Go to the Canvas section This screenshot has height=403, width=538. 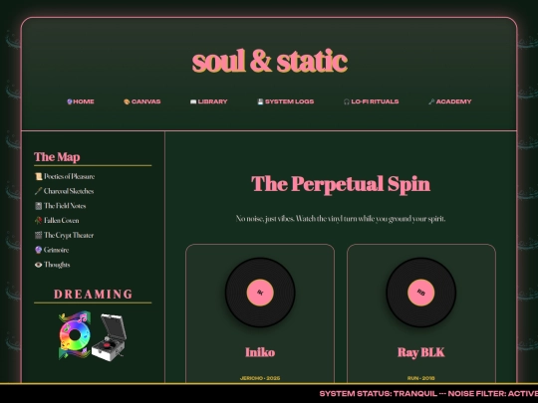point(142,101)
